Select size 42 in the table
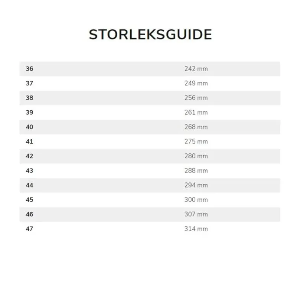297x297 pixels. coord(29,156)
